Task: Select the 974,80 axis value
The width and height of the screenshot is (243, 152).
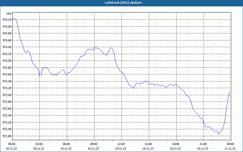Action: tap(7, 33)
